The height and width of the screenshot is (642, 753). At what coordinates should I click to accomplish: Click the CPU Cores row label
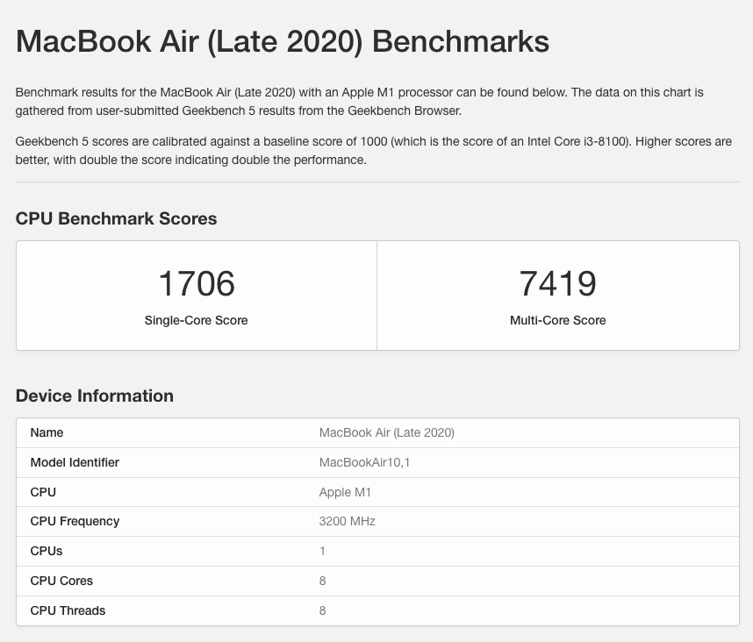coord(61,581)
